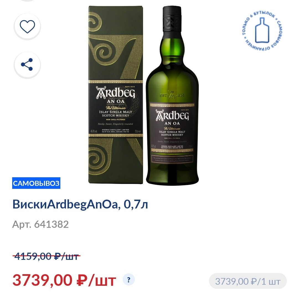Tap the gray 3739,00 ₽/1 шт unit price pill
The height and width of the screenshot is (304, 299).
pos(248,281)
